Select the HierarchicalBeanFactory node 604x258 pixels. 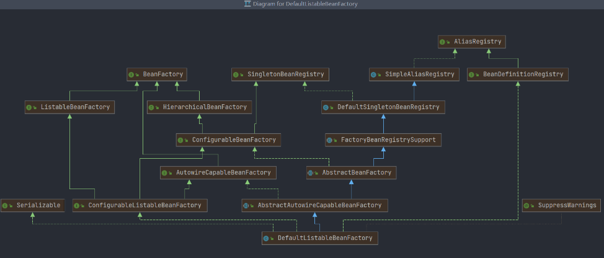point(200,107)
